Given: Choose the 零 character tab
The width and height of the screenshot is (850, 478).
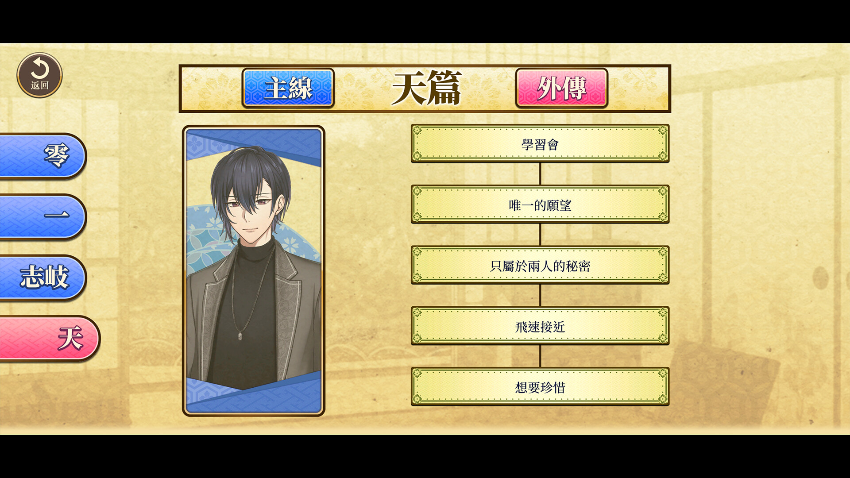Looking at the screenshot, I should pos(43,156).
